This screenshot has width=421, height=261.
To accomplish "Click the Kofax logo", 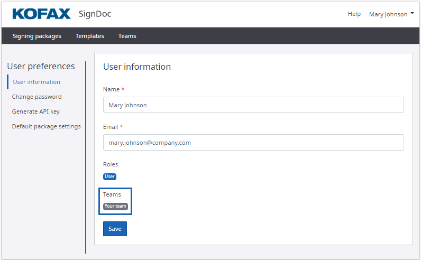I will (x=41, y=14).
